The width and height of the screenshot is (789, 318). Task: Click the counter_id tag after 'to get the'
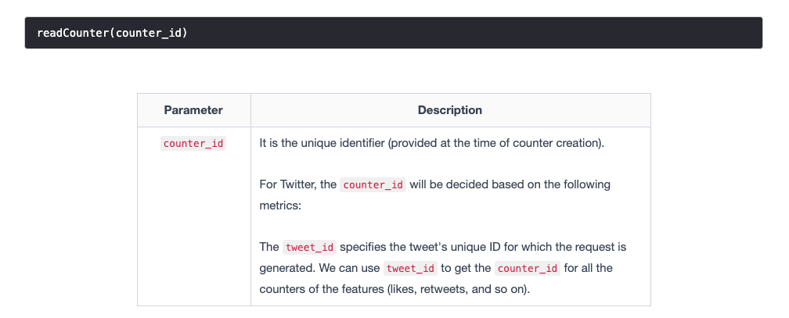click(x=528, y=268)
